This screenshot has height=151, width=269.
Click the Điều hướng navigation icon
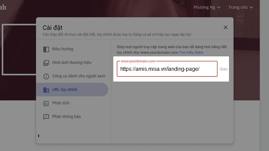[x=46, y=49]
